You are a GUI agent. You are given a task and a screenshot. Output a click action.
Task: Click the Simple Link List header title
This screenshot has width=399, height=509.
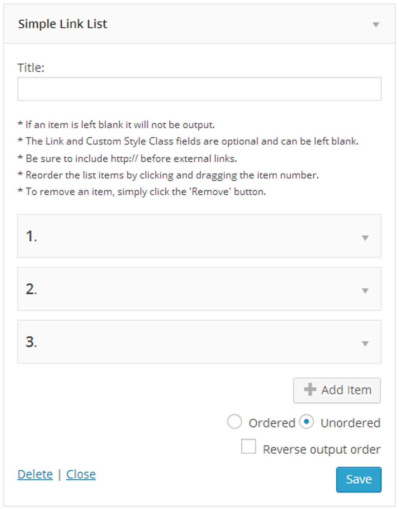(x=62, y=24)
